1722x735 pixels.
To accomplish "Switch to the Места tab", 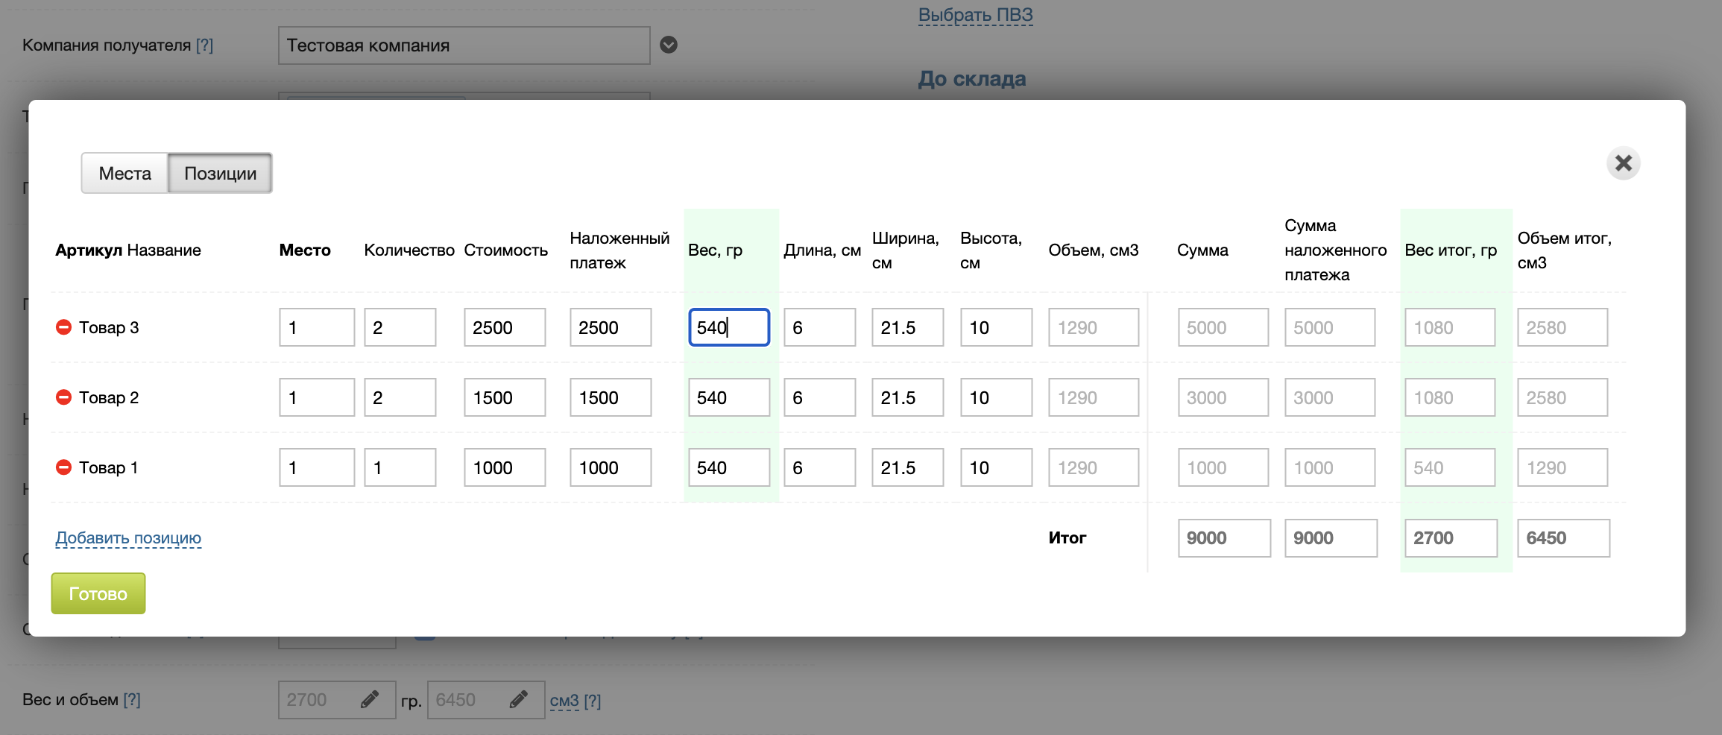I will (x=124, y=174).
